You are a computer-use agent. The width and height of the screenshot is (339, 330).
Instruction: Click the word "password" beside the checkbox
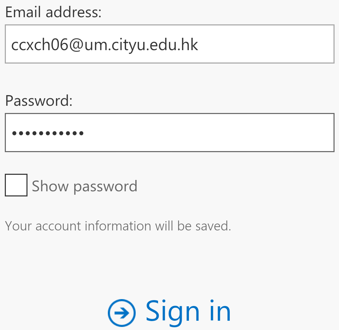(x=105, y=187)
